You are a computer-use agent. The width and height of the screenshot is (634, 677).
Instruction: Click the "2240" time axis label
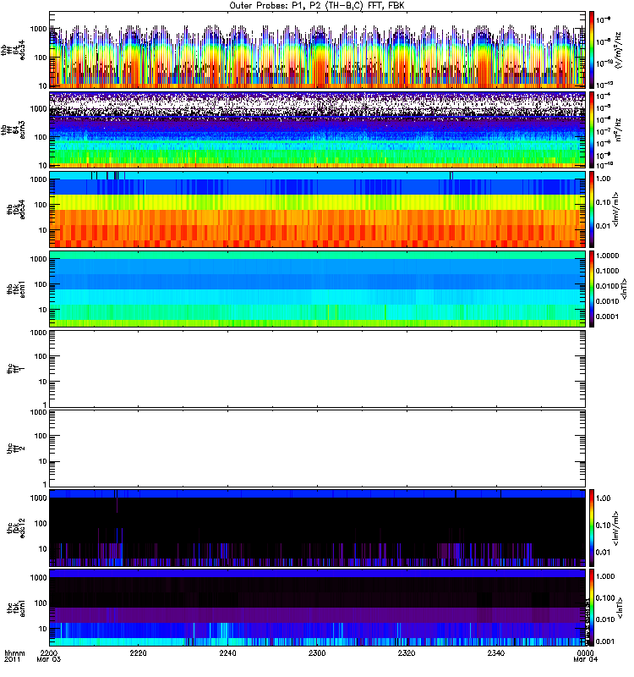(227, 652)
